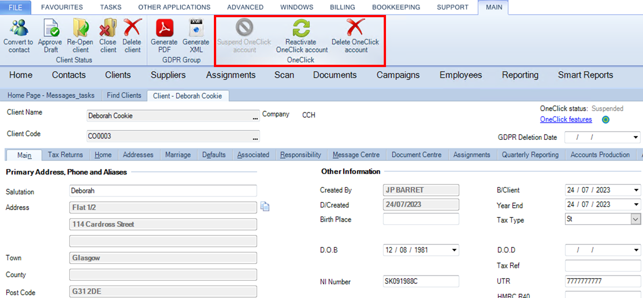Open the Home Page - Messages_tasks tab

(x=51, y=96)
